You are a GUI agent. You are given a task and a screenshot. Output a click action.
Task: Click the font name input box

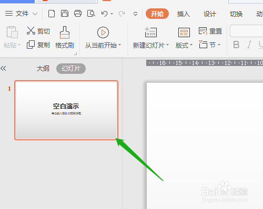pyautogui.click(x=246, y=31)
